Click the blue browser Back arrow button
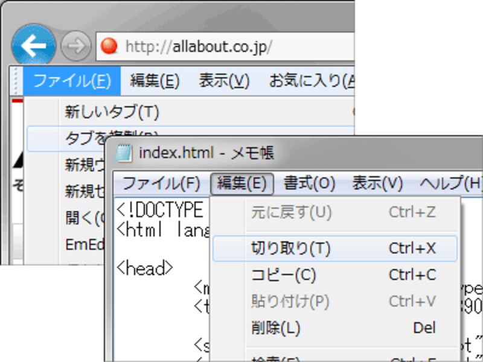This screenshot has height=362, width=483. point(34,46)
